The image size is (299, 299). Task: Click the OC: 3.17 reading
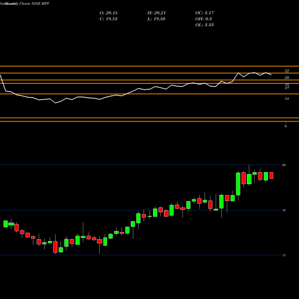point(205,13)
